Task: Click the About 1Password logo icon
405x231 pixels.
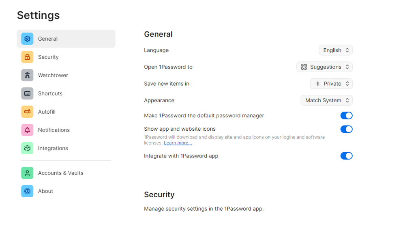Action: 27,192
